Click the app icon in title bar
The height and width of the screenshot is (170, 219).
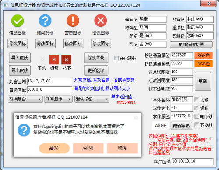6,5
